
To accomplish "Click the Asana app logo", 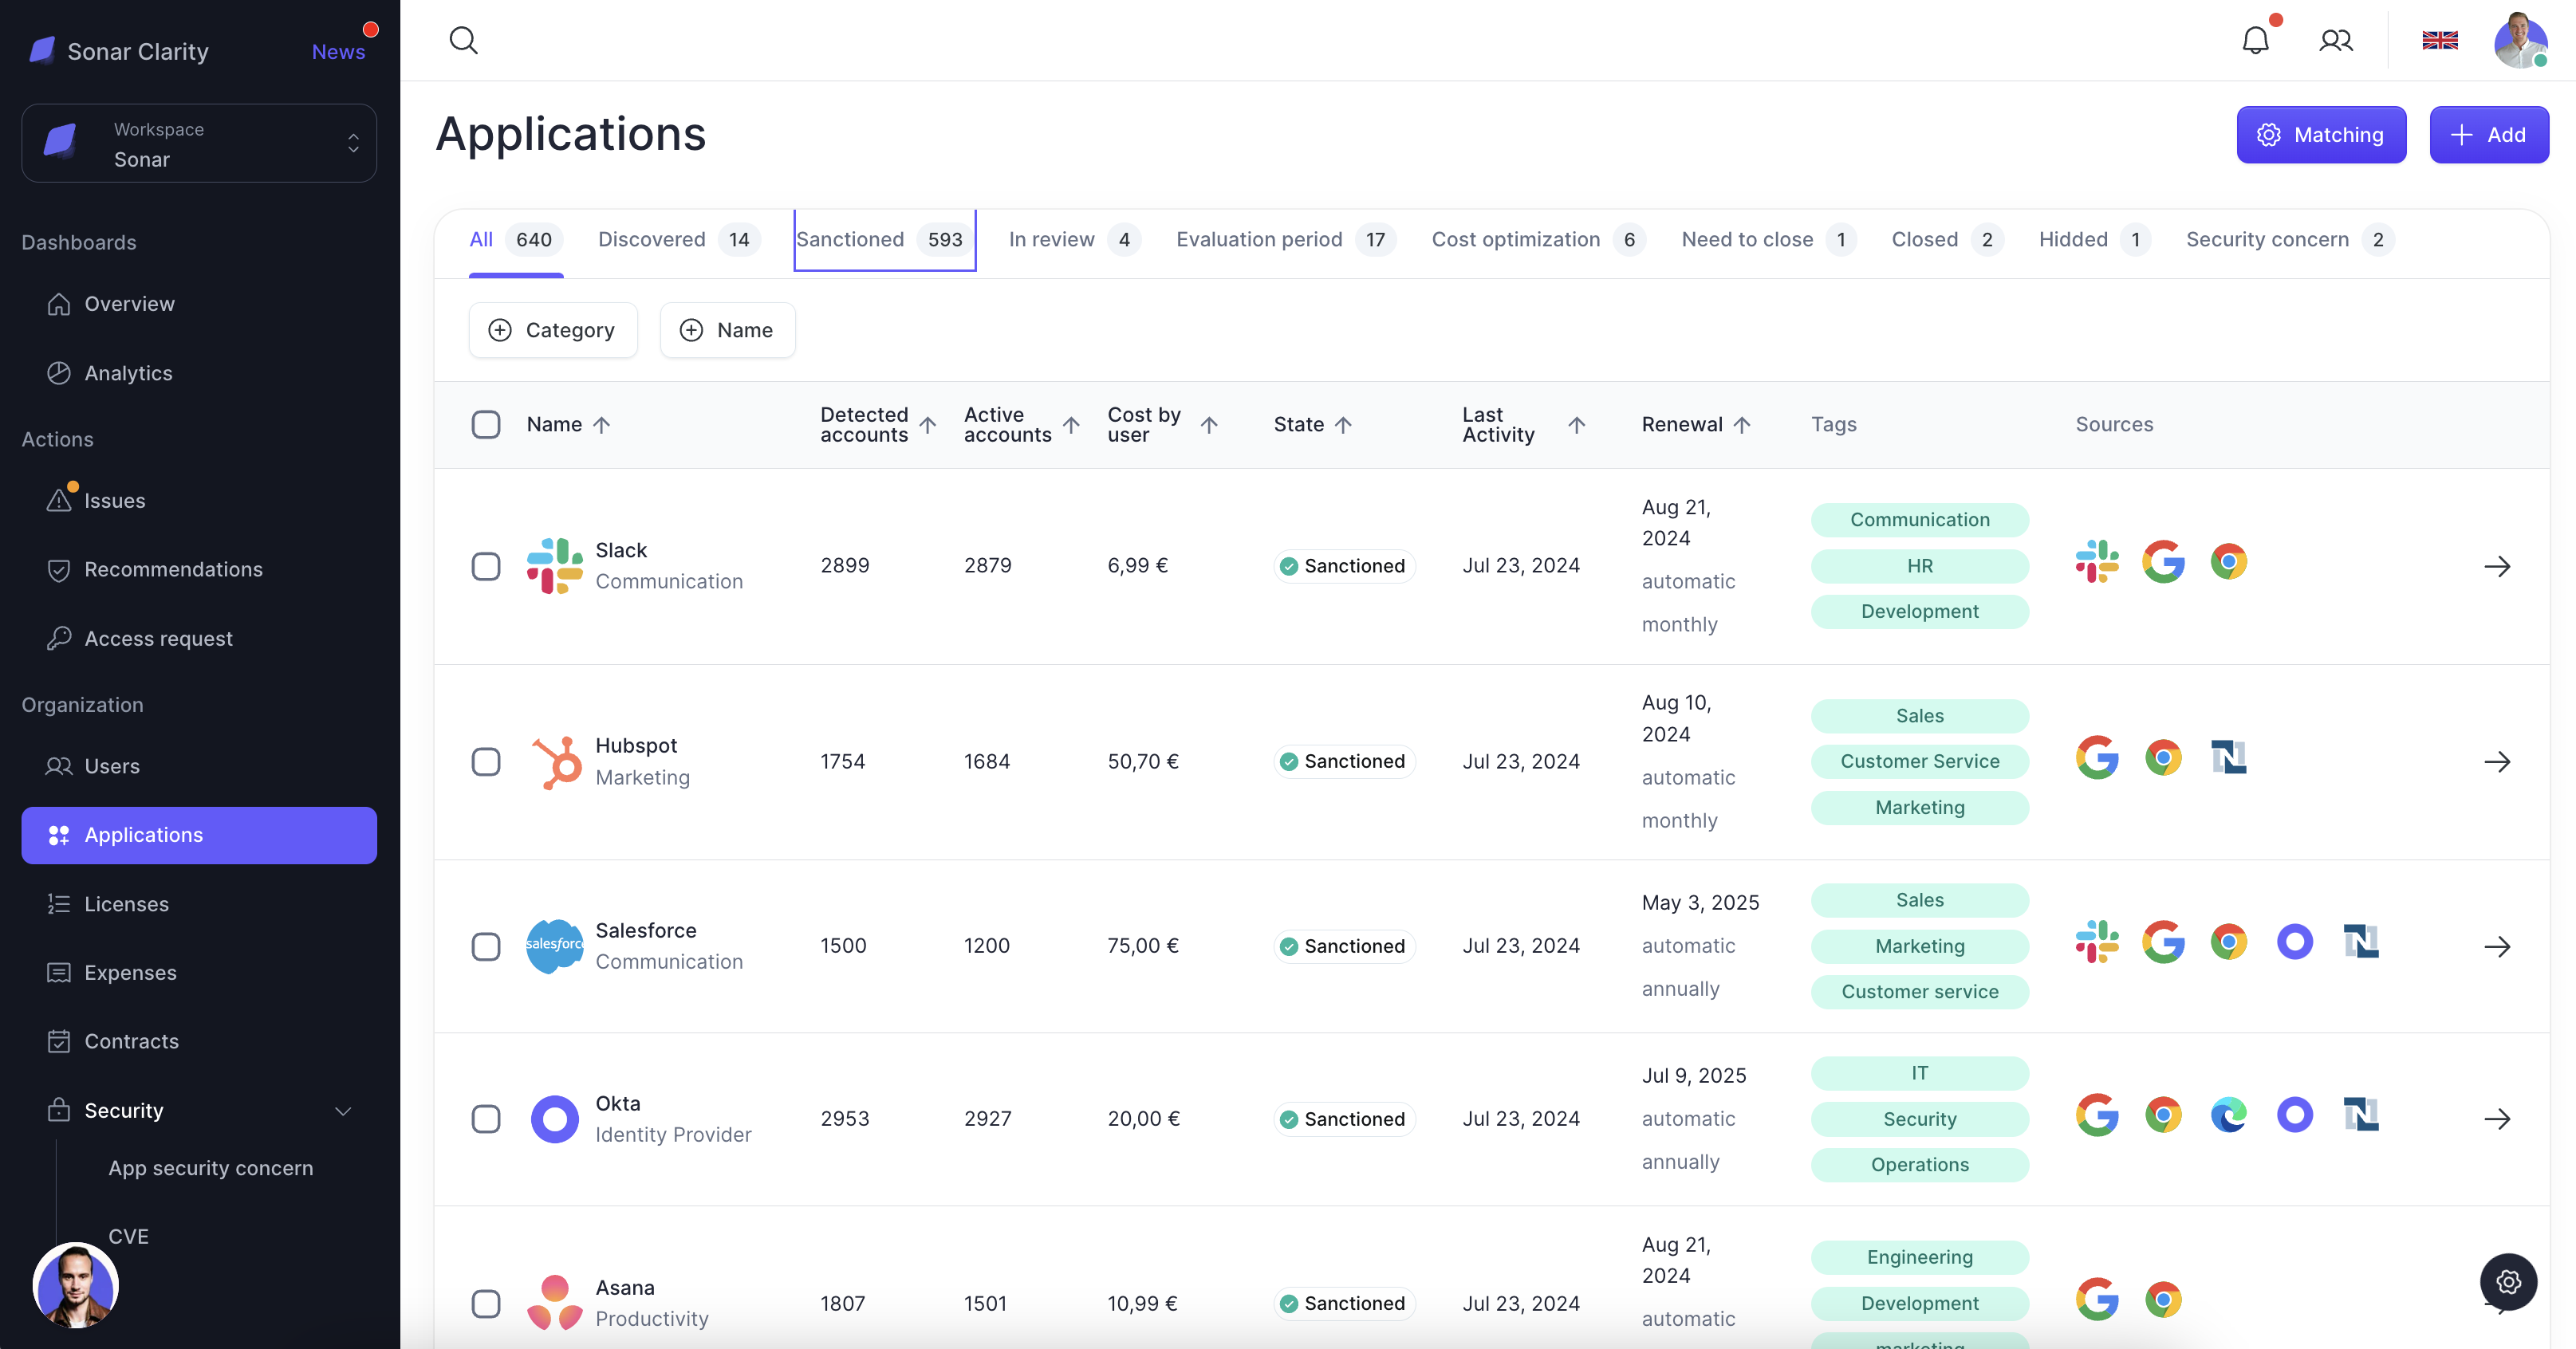I will (x=555, y=1302).
